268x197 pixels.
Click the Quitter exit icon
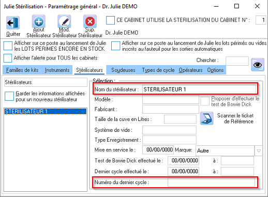pos(13,23)
